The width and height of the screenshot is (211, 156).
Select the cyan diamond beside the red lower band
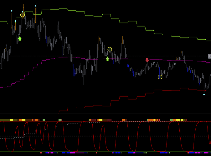pos(204,94)
